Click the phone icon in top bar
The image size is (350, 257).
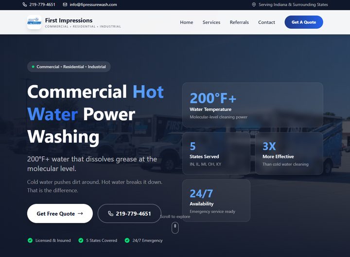pyautogui.click(x=25, y=4)
